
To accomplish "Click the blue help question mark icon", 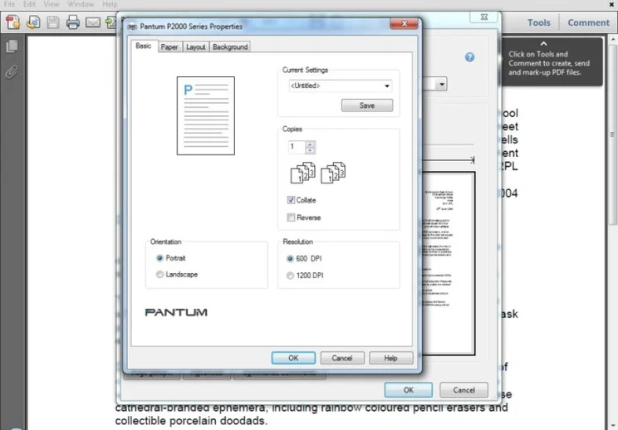I will [469, 57].
